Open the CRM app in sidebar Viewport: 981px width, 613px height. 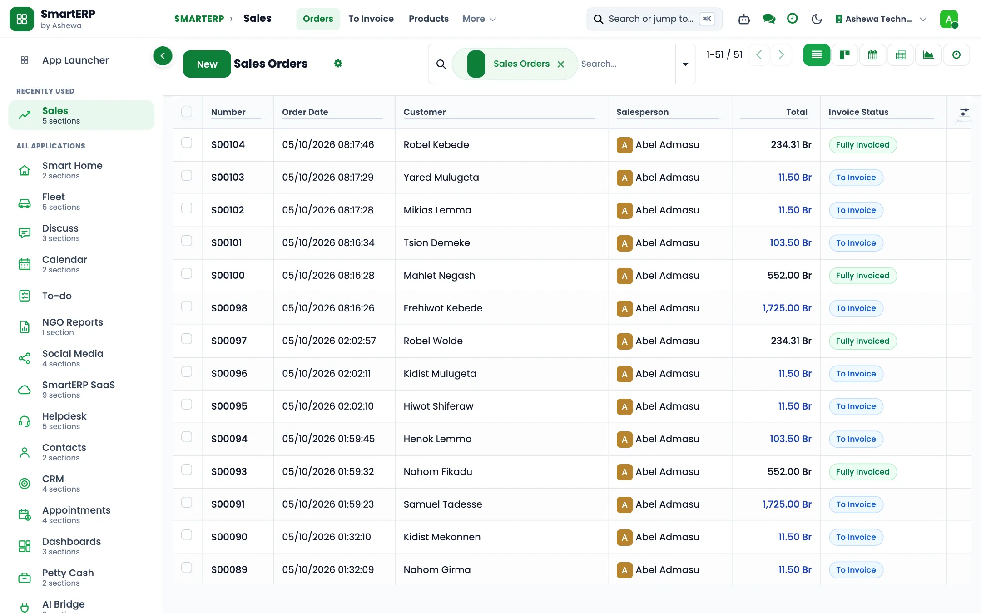81,484
